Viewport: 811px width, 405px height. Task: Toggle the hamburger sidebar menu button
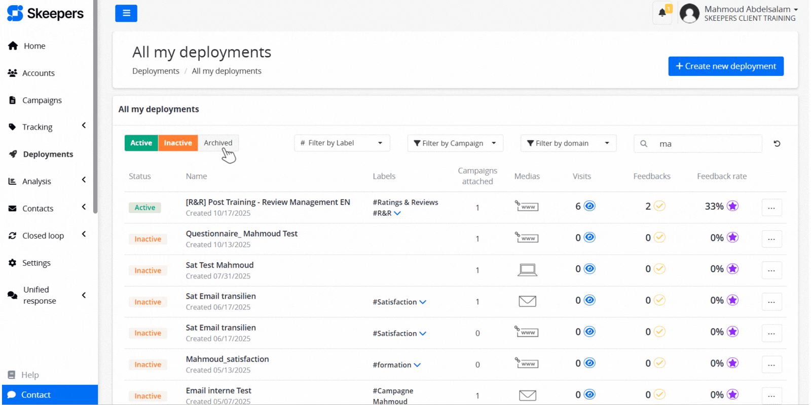click(x=126, y=13)
